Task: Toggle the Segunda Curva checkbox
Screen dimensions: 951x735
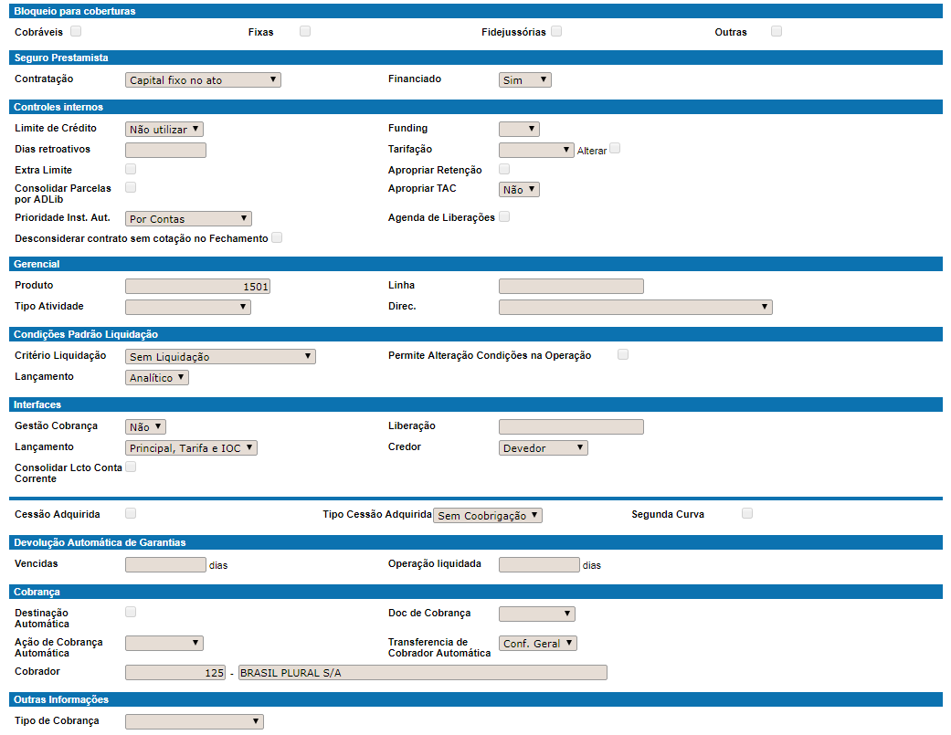Action: coord(747,513)
